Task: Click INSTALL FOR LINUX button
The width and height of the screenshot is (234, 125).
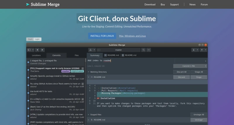Action: (102, 36)
